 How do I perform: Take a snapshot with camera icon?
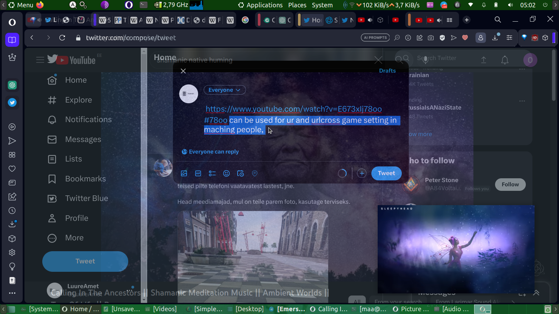pos(431,38)
